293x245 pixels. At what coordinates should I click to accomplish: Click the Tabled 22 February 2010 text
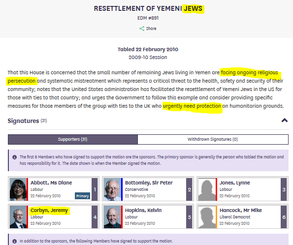(148, 49)
